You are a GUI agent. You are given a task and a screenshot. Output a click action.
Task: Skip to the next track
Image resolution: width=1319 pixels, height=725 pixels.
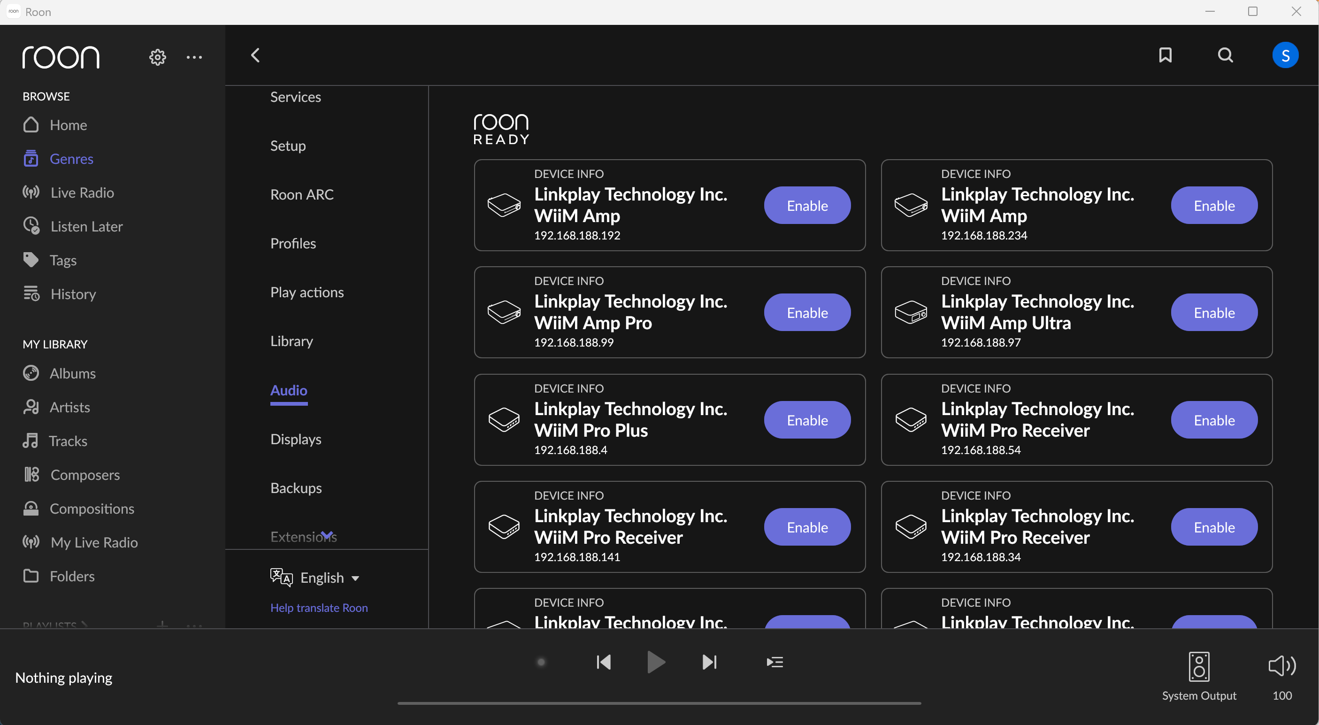[x=709, y=662]
